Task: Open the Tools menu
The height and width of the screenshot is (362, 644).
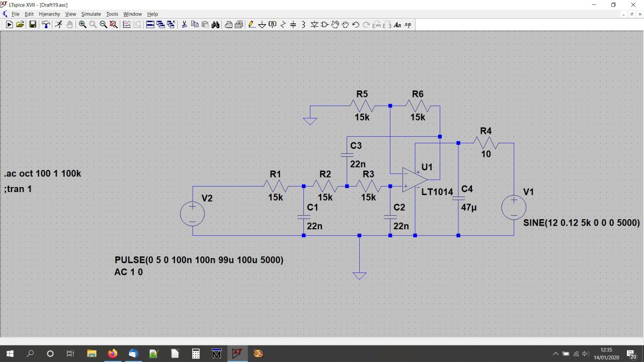Action: tap(112, 14)
